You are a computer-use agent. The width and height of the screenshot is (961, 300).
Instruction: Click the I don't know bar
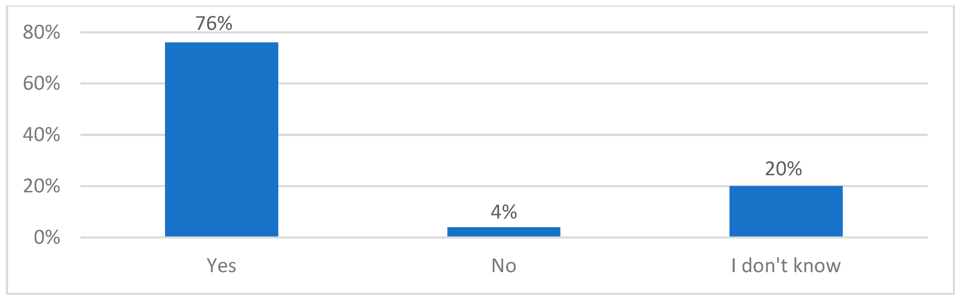(x=786, y=211)
